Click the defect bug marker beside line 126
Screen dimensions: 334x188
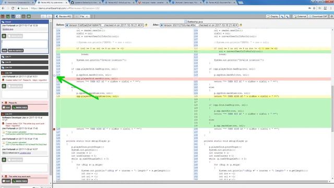coord(54,129)
